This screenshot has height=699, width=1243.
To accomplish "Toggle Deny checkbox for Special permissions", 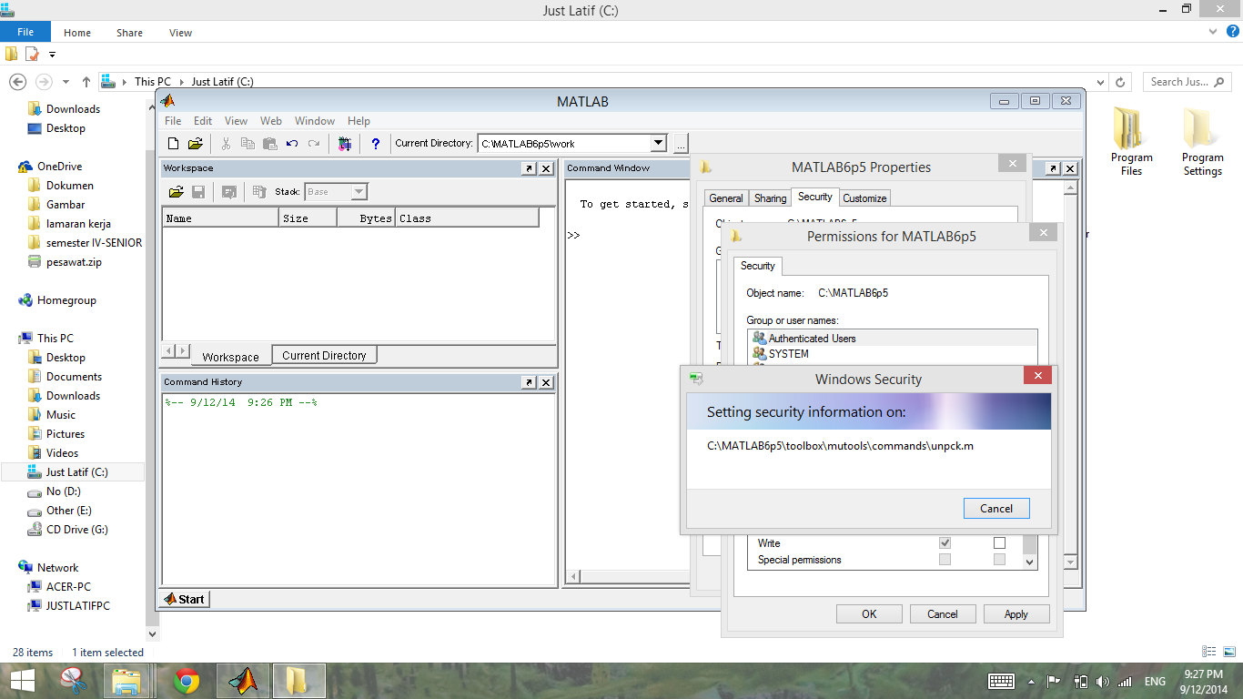I will click(999, 560).
